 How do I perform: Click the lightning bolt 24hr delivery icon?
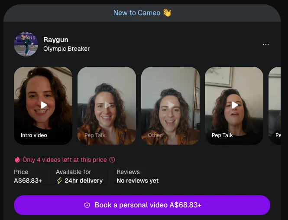pyautogui.click(x=59, y=181)
